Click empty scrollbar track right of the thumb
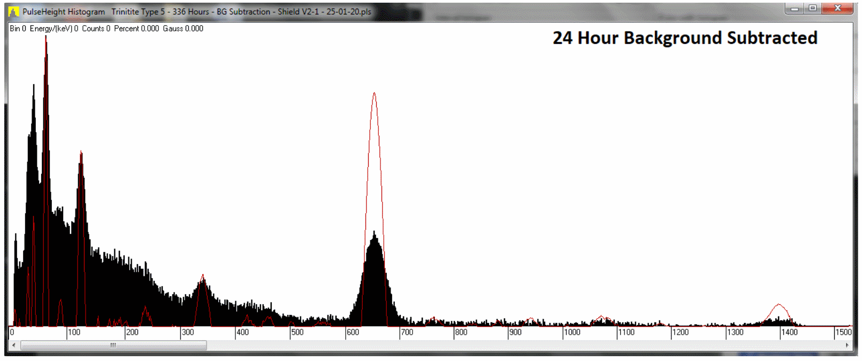This screenshot has width=862, height=361. (x=482, y=345)
